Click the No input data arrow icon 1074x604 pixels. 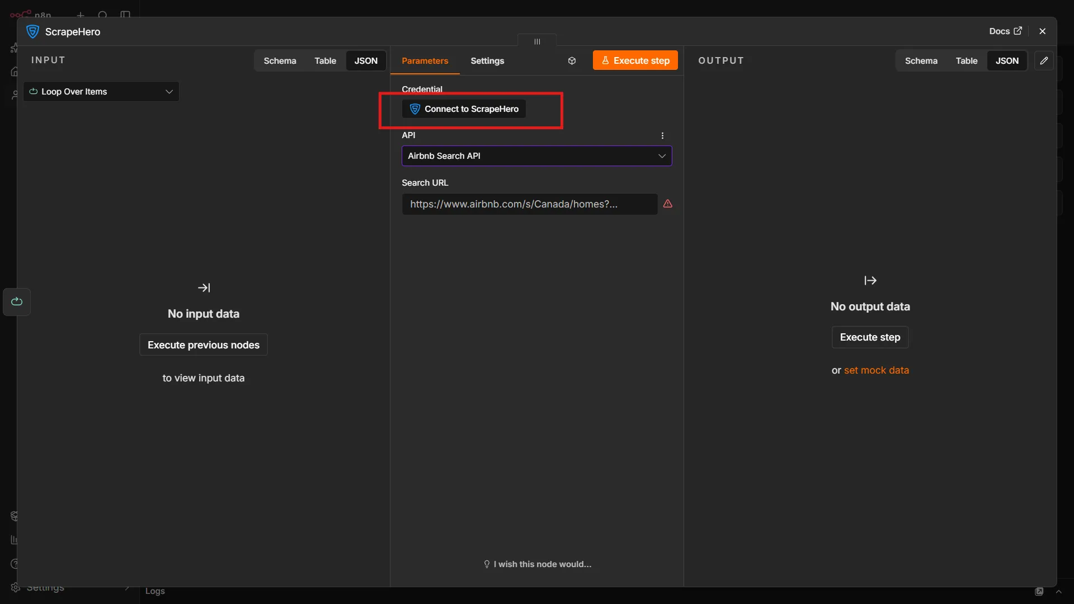pyautogui.click(x=204, y=288)
